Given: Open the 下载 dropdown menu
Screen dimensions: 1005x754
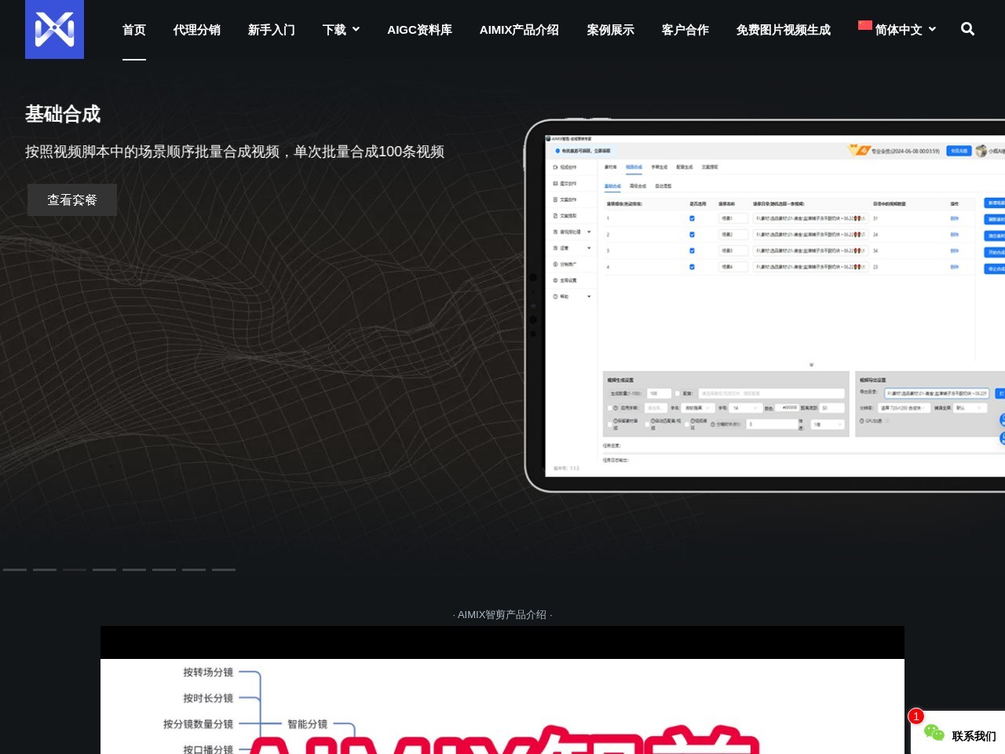Looking at the screenshot, I should 341,30.
